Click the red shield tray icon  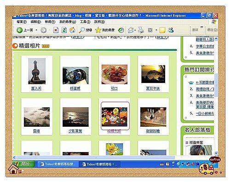coord(193,164)
